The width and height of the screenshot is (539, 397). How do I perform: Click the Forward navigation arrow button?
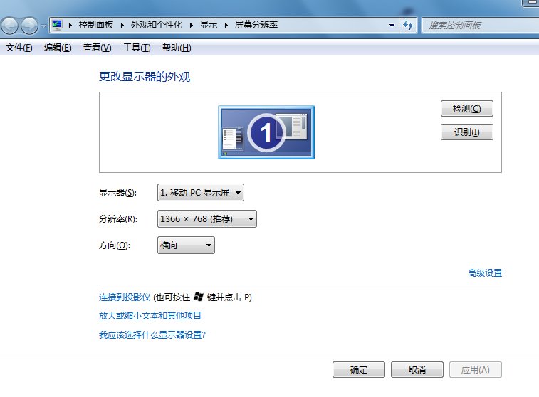(x=29, y=26)
